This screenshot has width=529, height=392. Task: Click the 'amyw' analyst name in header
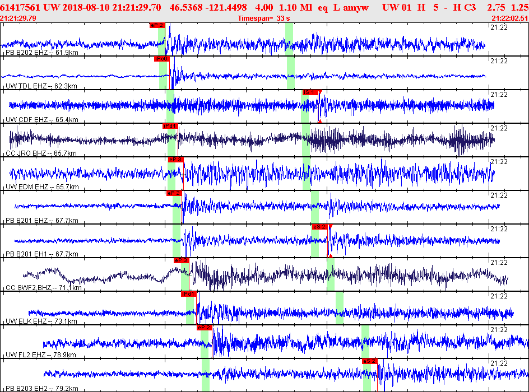coord(356,8)
